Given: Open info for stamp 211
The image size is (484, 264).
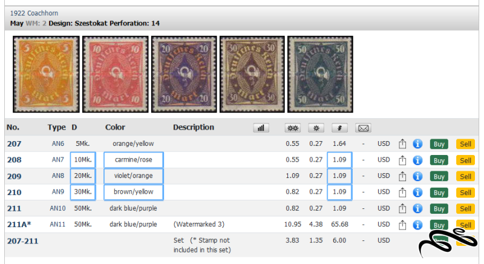Looking at the screenshot, I should (417, 208).
